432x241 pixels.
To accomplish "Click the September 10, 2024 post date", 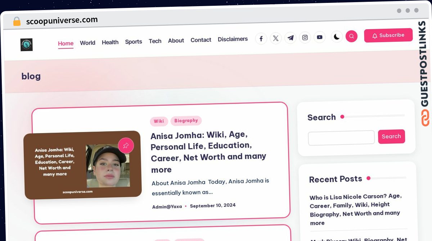I will [x=213, y=206].
